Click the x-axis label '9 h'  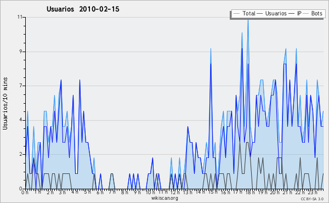(x=137, y=192)
